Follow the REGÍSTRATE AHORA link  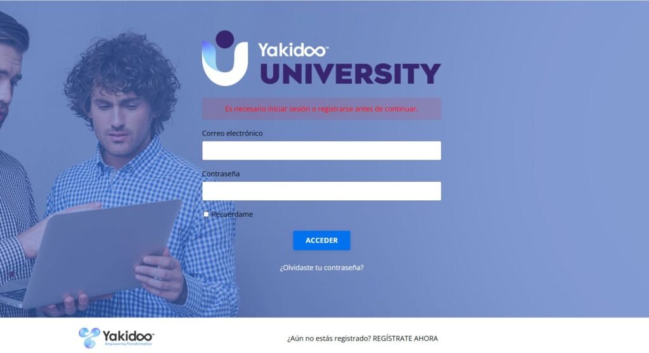click(x=405, y=338)
